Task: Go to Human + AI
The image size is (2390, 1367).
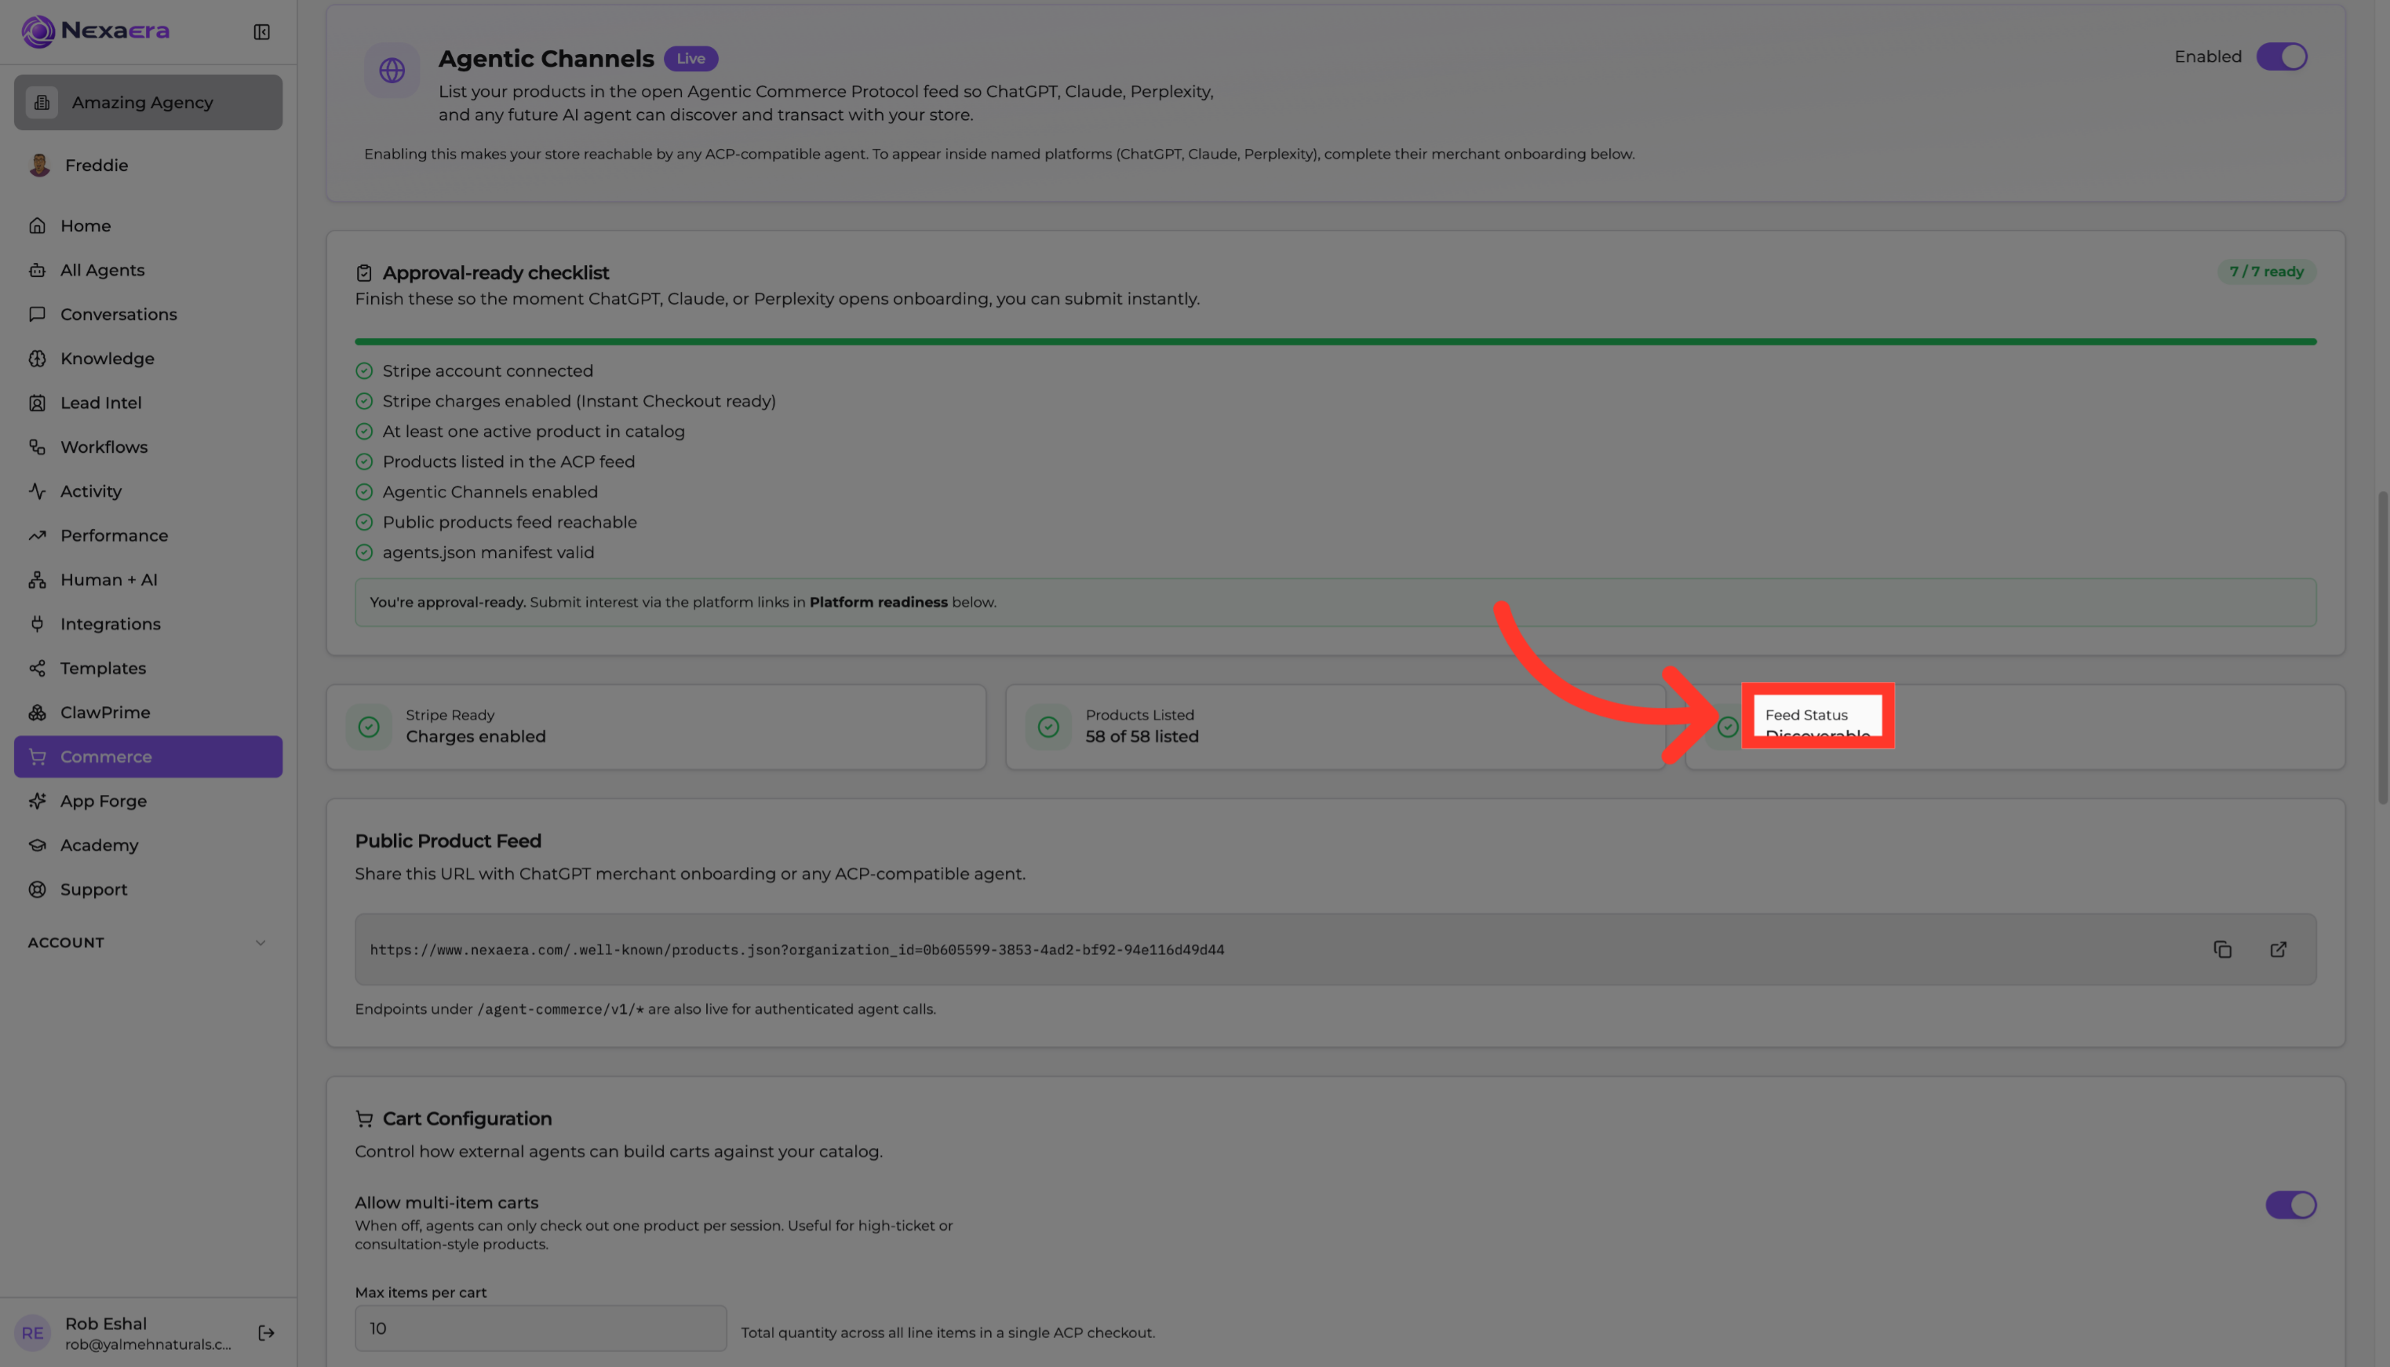Action: (x=148, y=579)
